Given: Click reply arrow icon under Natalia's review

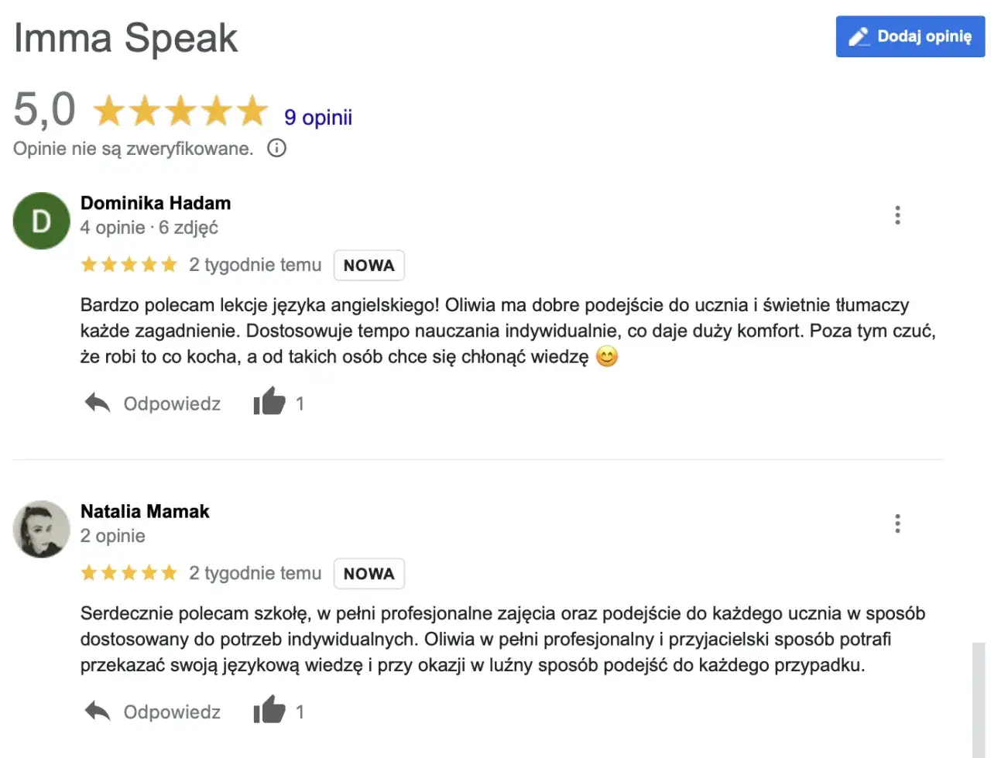Looking at the screenshot, I should click(x=98, y=711).
